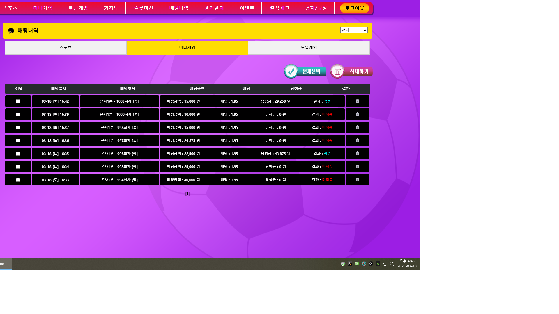Click trash icon on 994회차 row
Screen dimensions: 559x314
point(358,180)
